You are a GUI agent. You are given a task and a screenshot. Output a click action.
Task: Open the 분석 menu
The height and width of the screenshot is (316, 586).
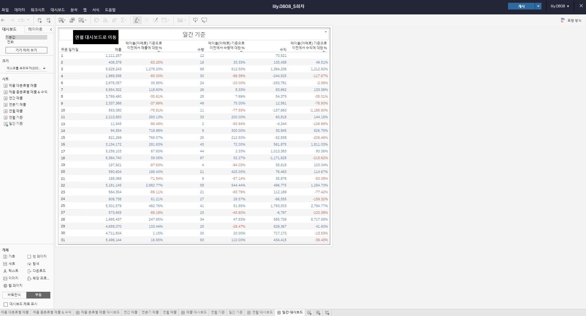[74, 10]
